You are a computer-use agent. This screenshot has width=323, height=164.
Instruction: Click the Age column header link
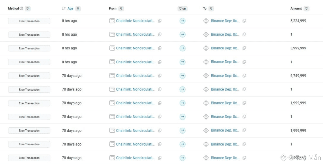click(70, 8)
